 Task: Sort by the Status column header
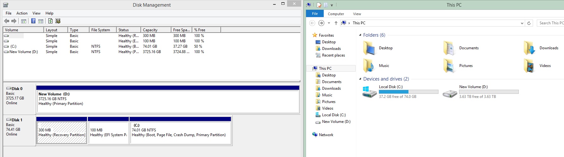[129, 30]
